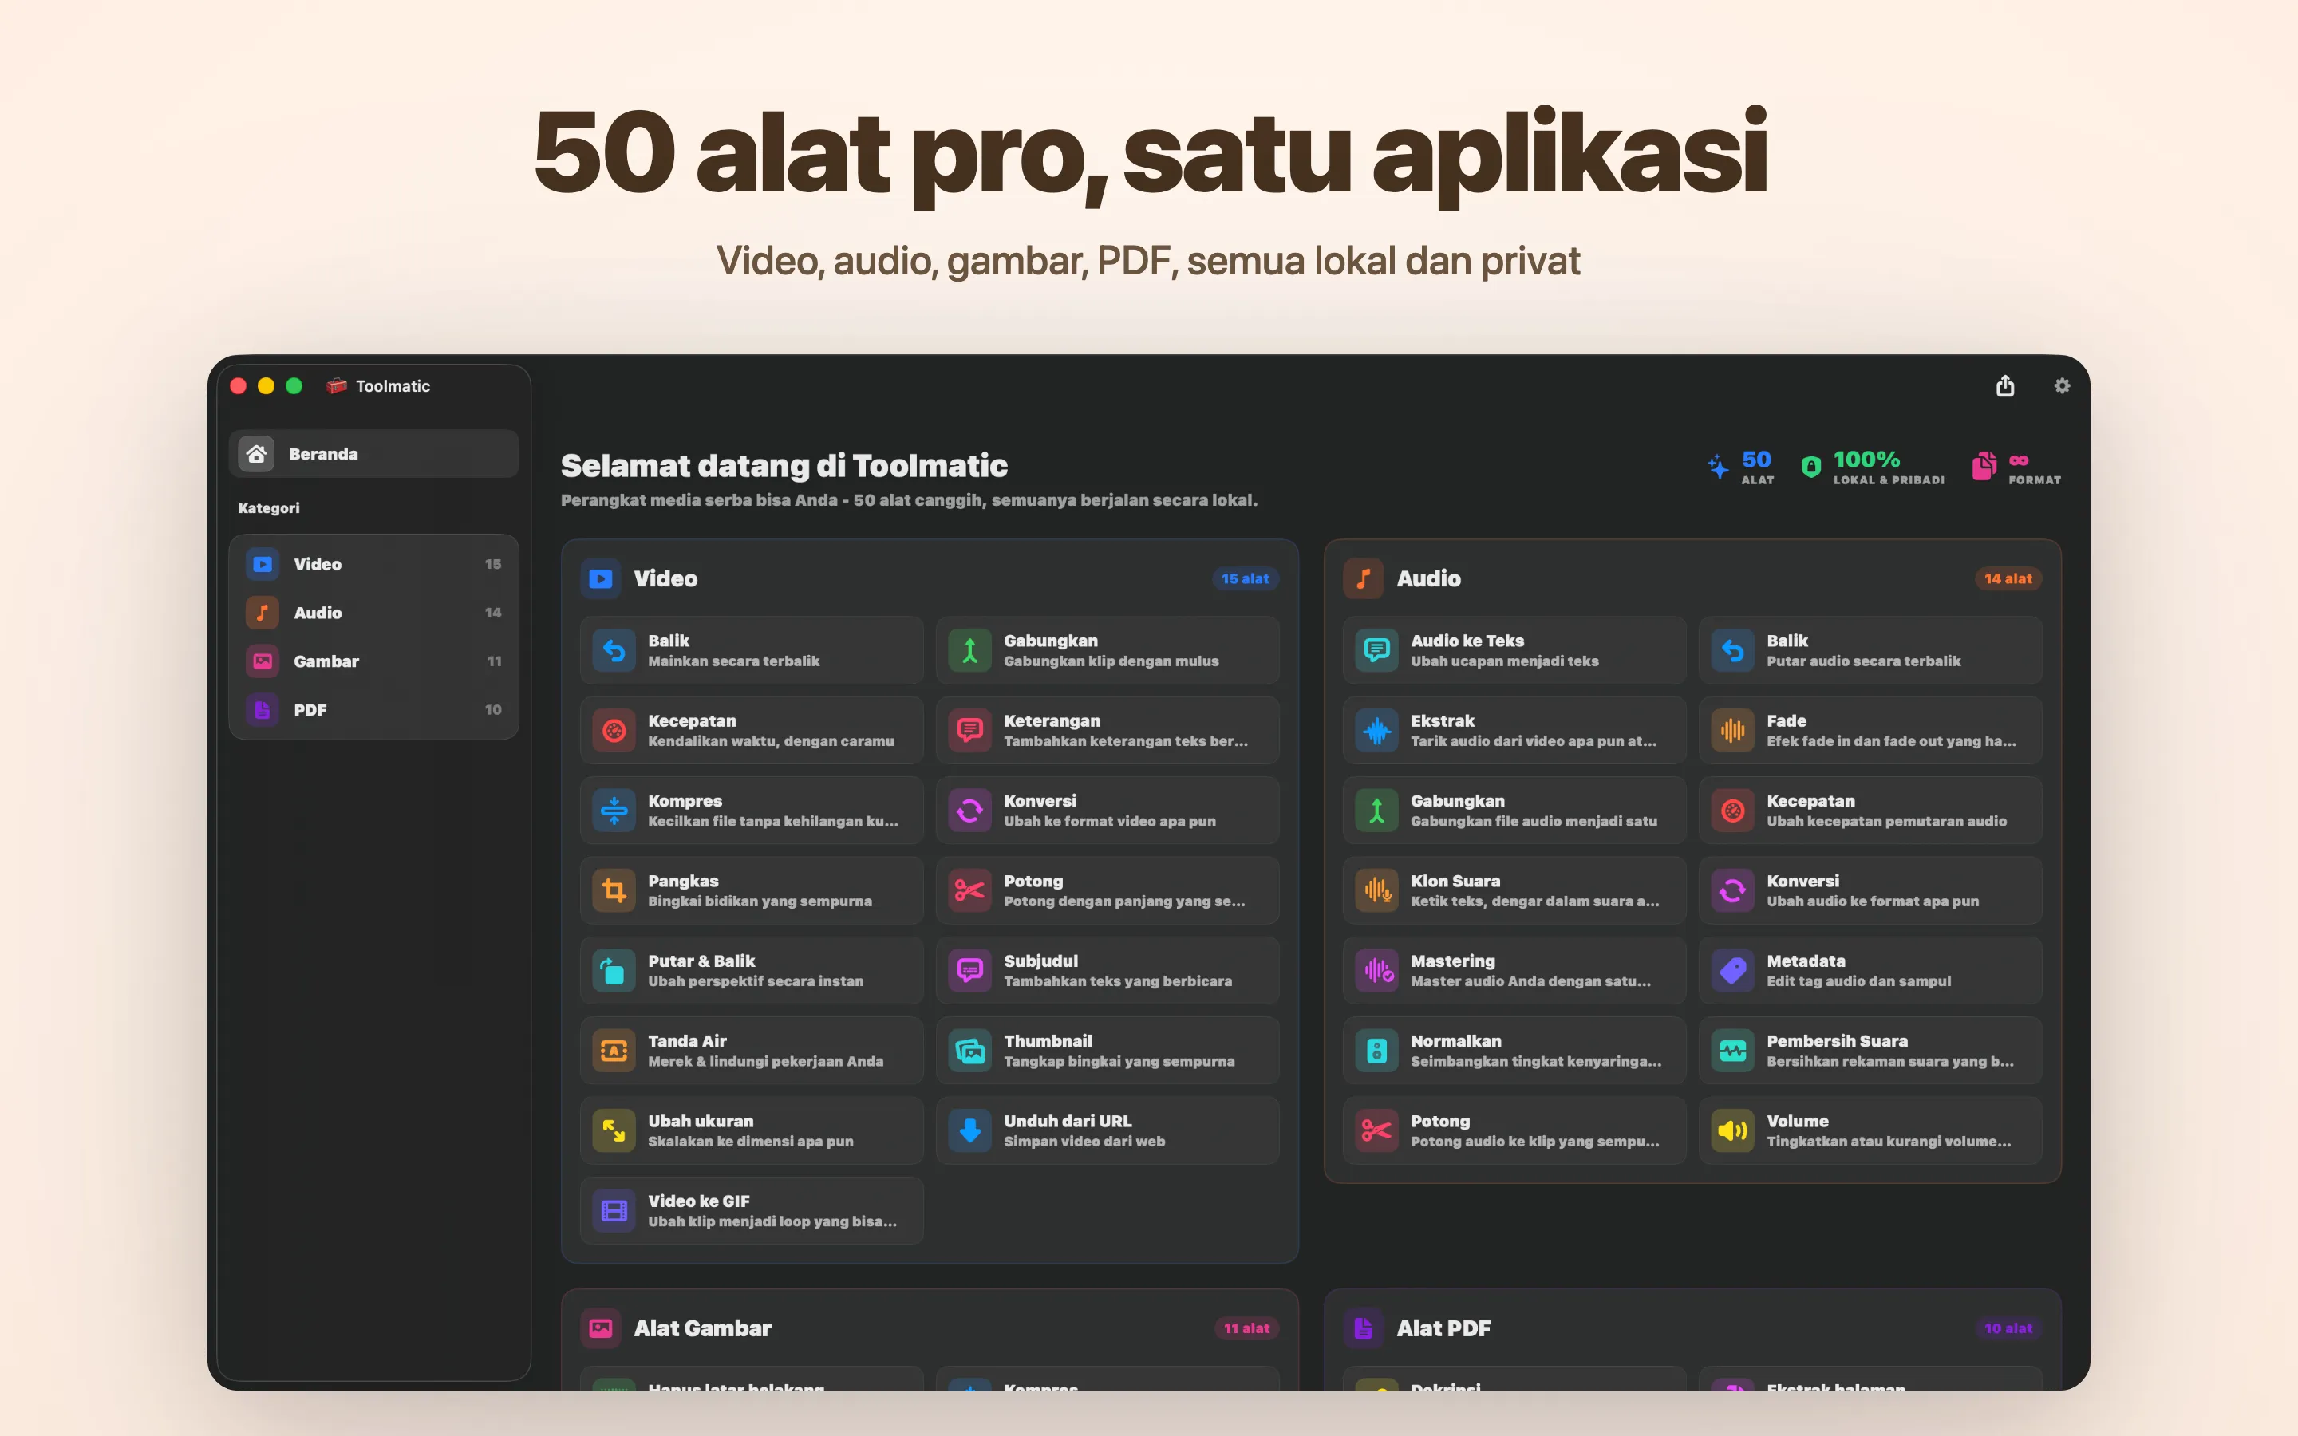The width and height of the screenshot is (2298, 1436).
Task: Open the Audio category in sidebar
Action: 373,613
